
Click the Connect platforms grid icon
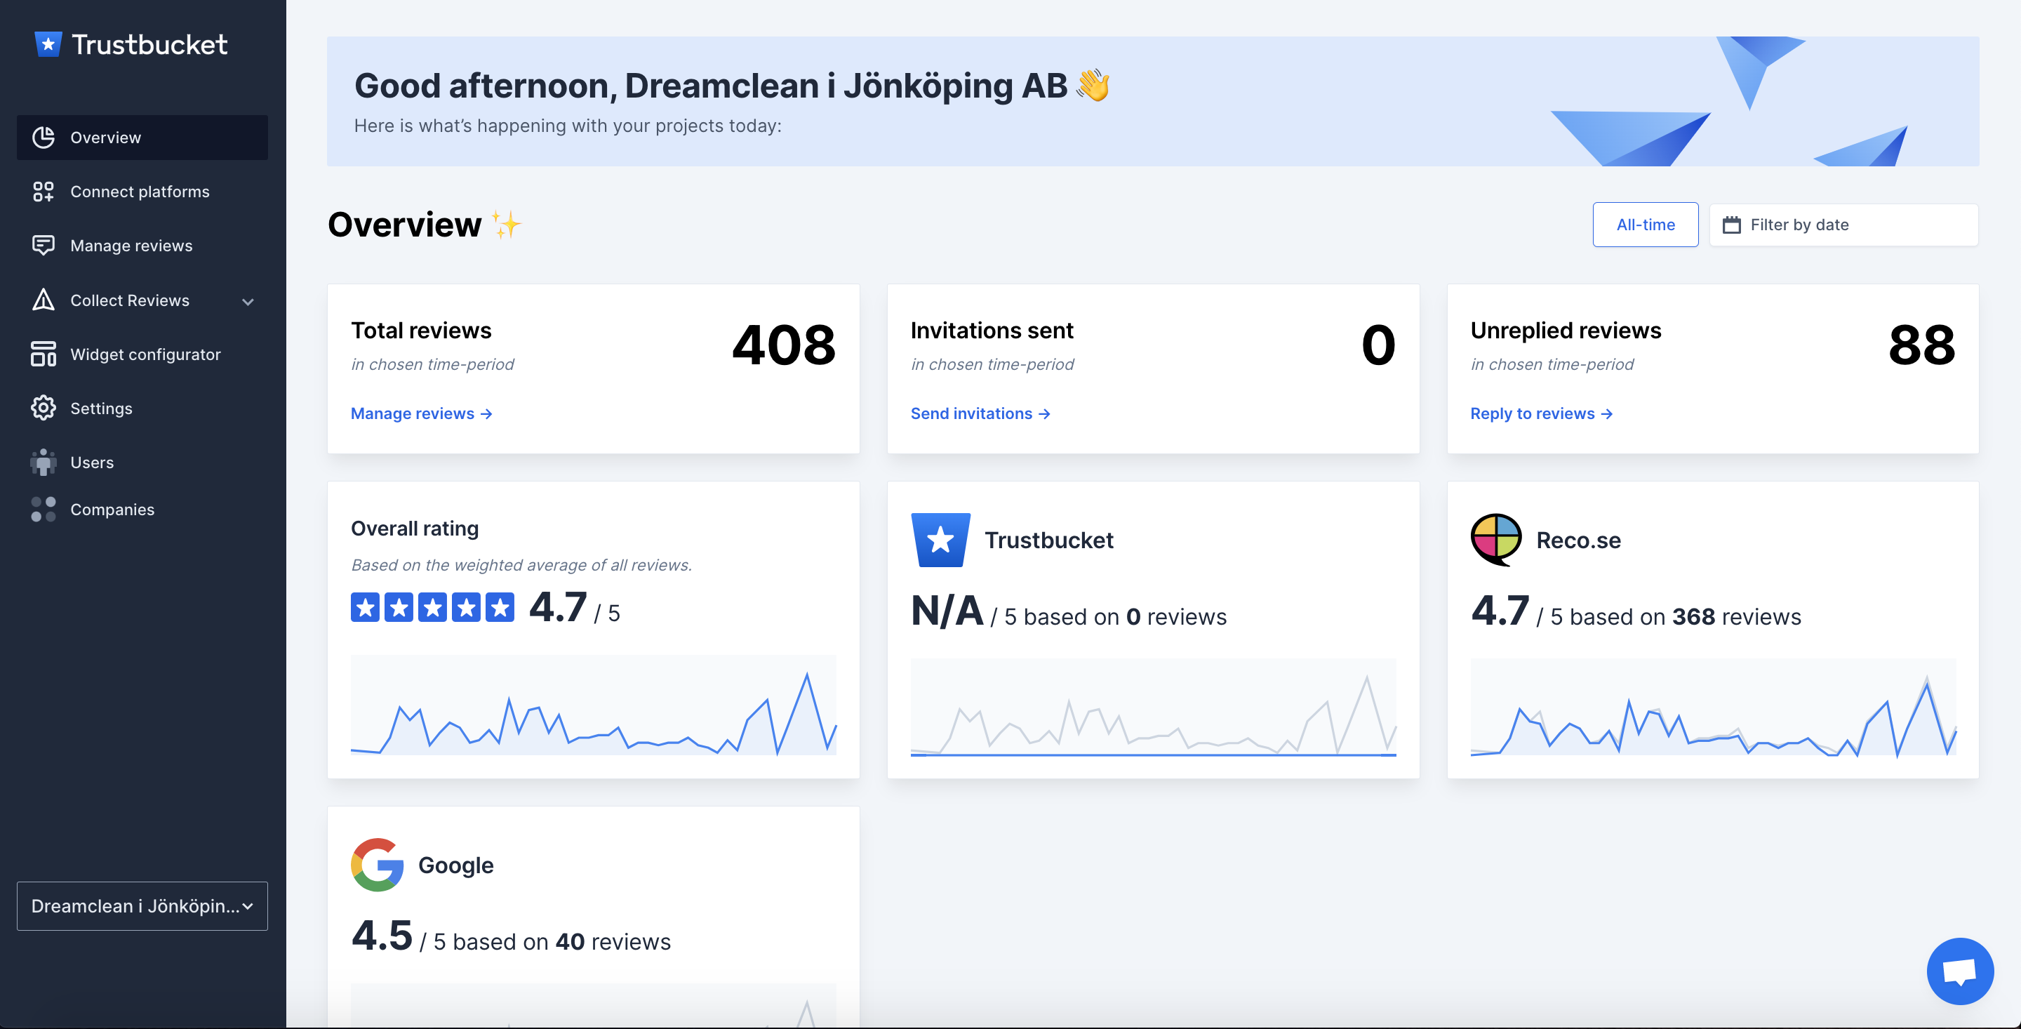(43, 192)
